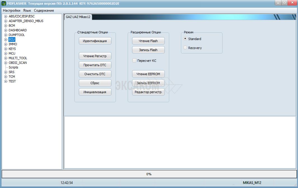
Task: Click the Чтение Flash button
Action: tap(148, 41)
